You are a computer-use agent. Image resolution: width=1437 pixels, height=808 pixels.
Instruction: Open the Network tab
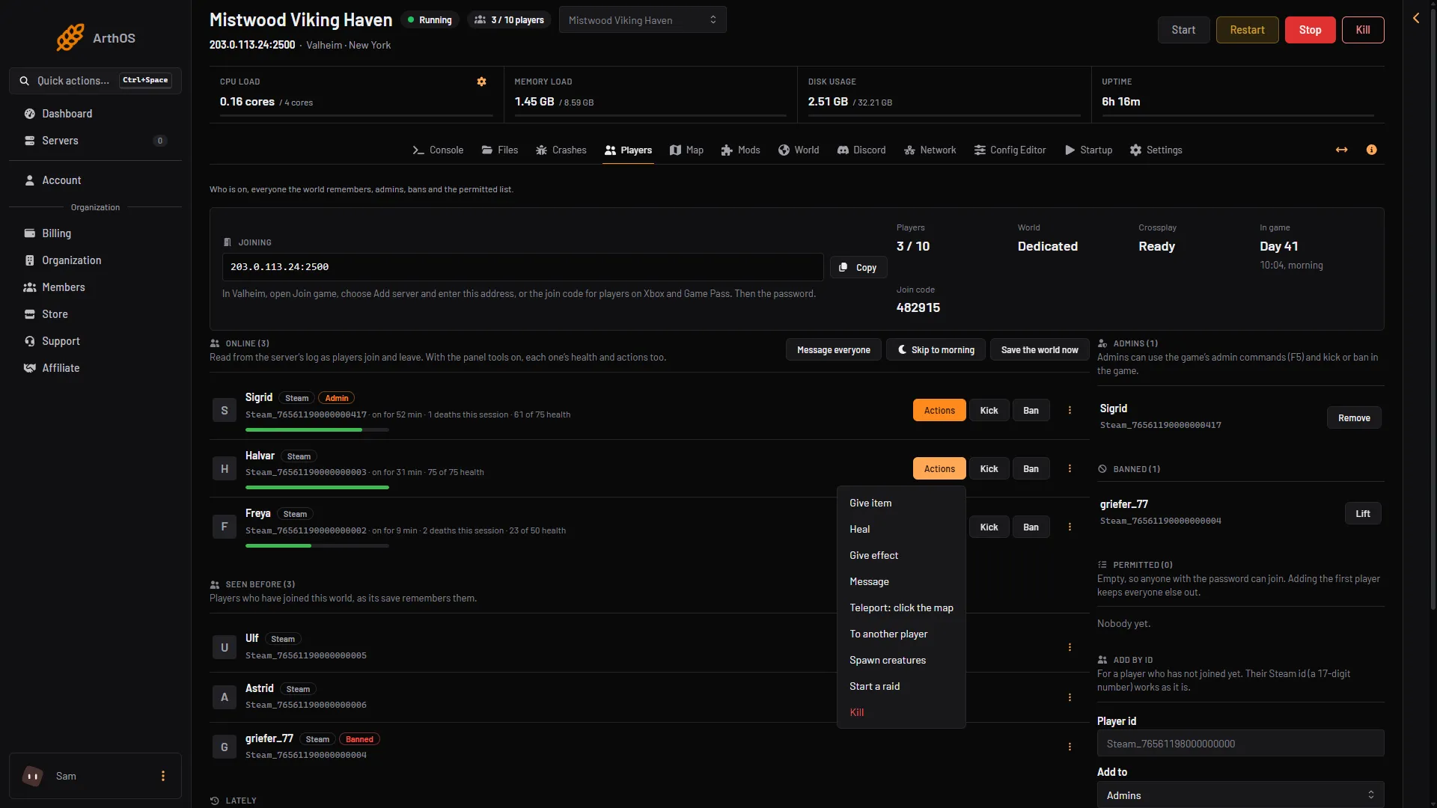point(930,150)
